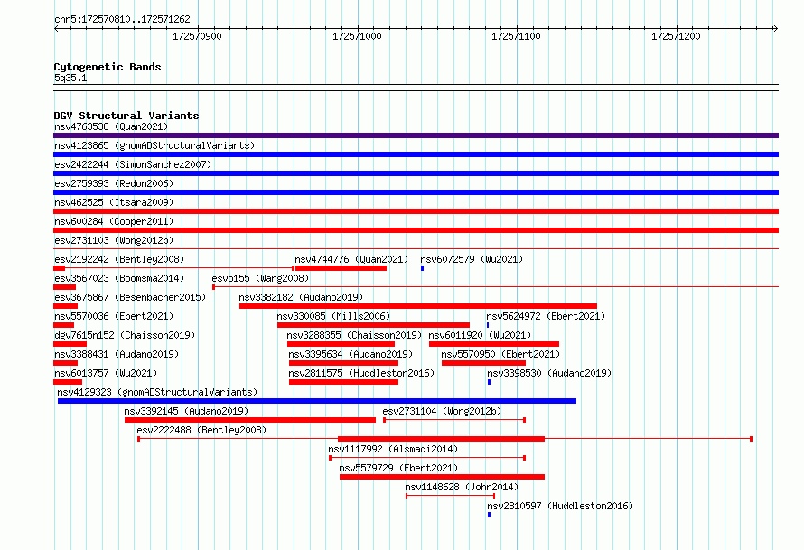Open the nsv1148628 (John2014) label

click(462, 487)
